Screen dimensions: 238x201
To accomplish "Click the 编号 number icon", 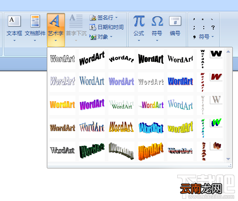I will [175, 21].
